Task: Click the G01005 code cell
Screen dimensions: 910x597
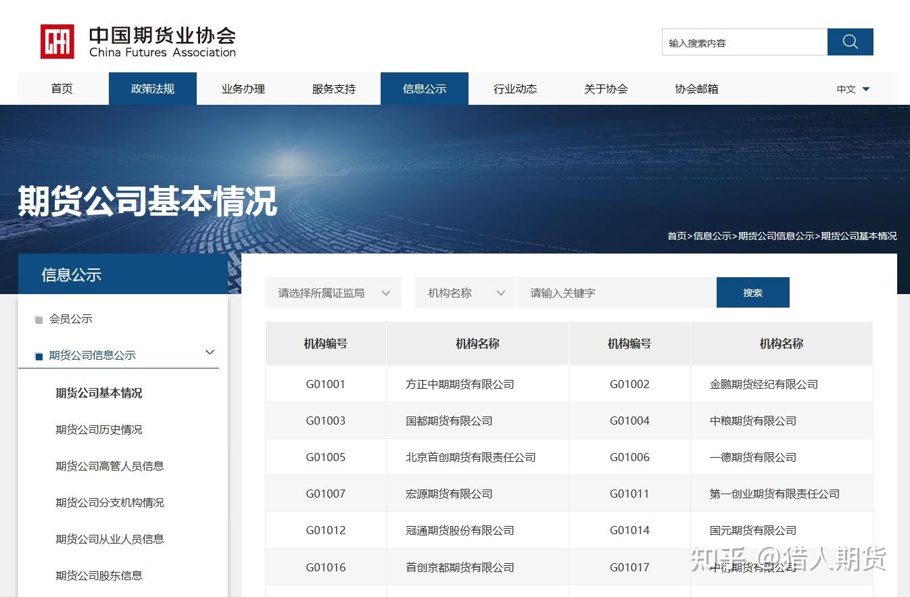Action: (x=326, y=457)
